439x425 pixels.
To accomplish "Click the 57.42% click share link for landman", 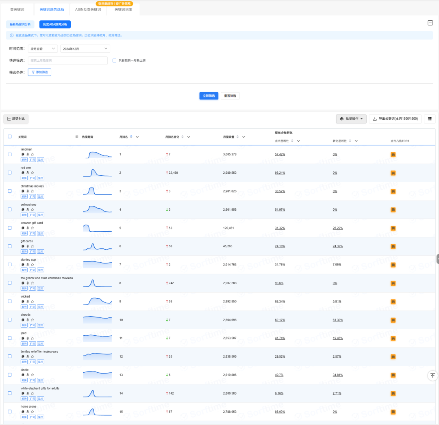I will [280, 154].
